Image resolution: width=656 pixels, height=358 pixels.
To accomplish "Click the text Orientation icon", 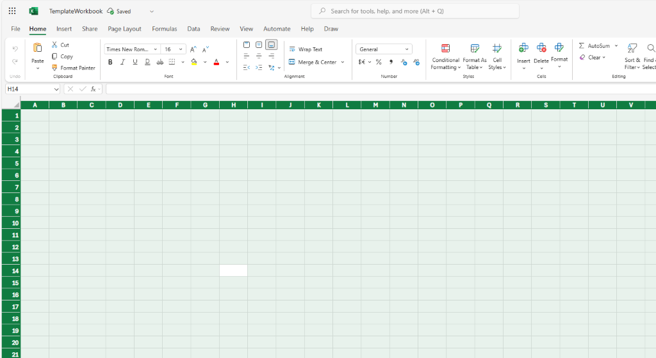I will click(x=272, y=67).
